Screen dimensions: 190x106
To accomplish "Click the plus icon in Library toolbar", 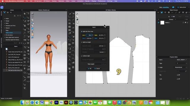I will coord(18,16).
